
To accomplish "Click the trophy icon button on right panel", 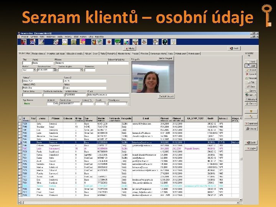I will tap(251, 111).
